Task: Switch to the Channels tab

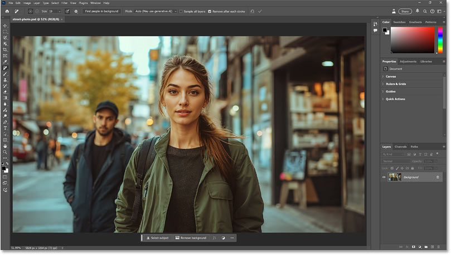Action: (400, 147)
